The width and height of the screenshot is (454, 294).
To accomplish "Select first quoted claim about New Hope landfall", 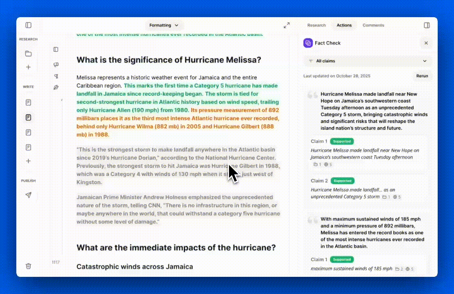I will 374,111.
